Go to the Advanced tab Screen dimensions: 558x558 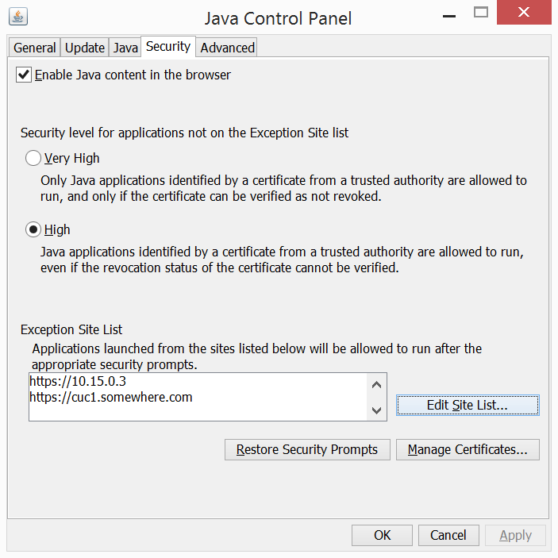coord(227,48)
